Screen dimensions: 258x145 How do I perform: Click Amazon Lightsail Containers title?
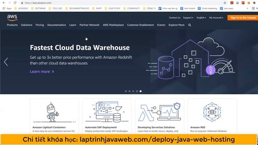coord(49,127)
